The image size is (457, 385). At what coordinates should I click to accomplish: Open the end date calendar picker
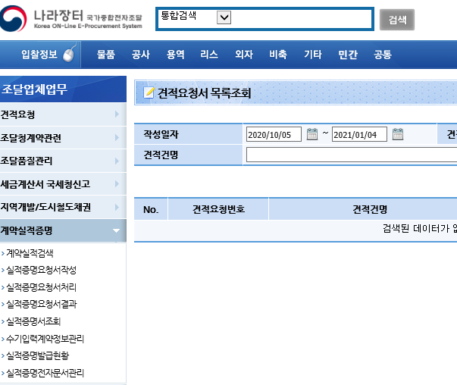[x=398, y=134]
